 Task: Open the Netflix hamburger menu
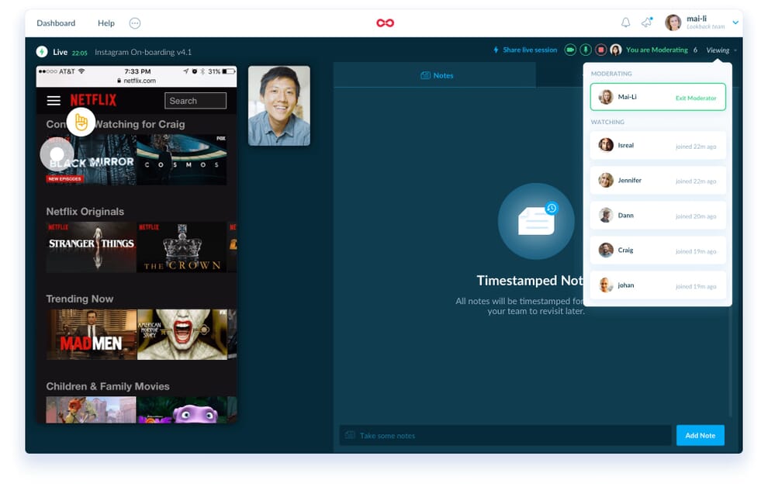click(x=54, y=100)
